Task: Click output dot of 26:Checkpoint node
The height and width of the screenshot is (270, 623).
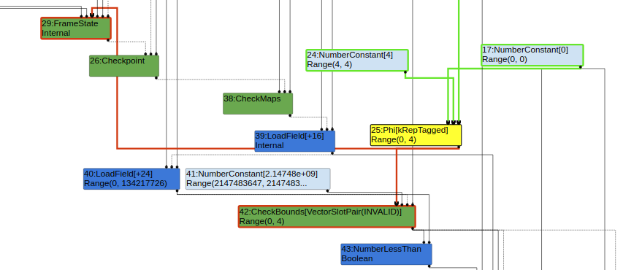Action: click(x=156, y=78)
